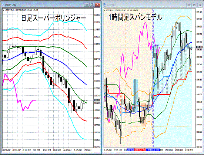Click the '28 Dec 2017' date on Daily axis

[27, 150]
